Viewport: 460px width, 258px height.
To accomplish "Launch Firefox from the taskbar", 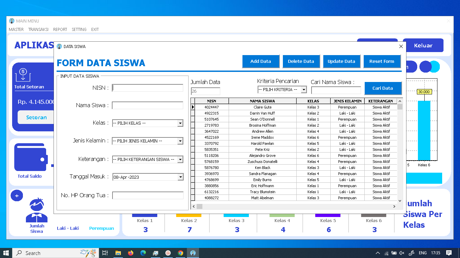I will click(131, 253).
